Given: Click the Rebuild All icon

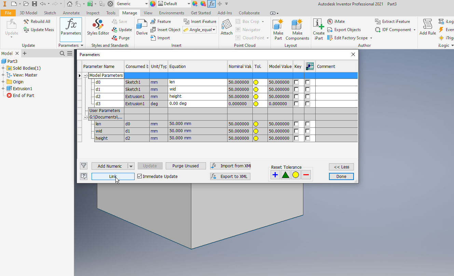Looking at the screenshot, I should (26, 21).
